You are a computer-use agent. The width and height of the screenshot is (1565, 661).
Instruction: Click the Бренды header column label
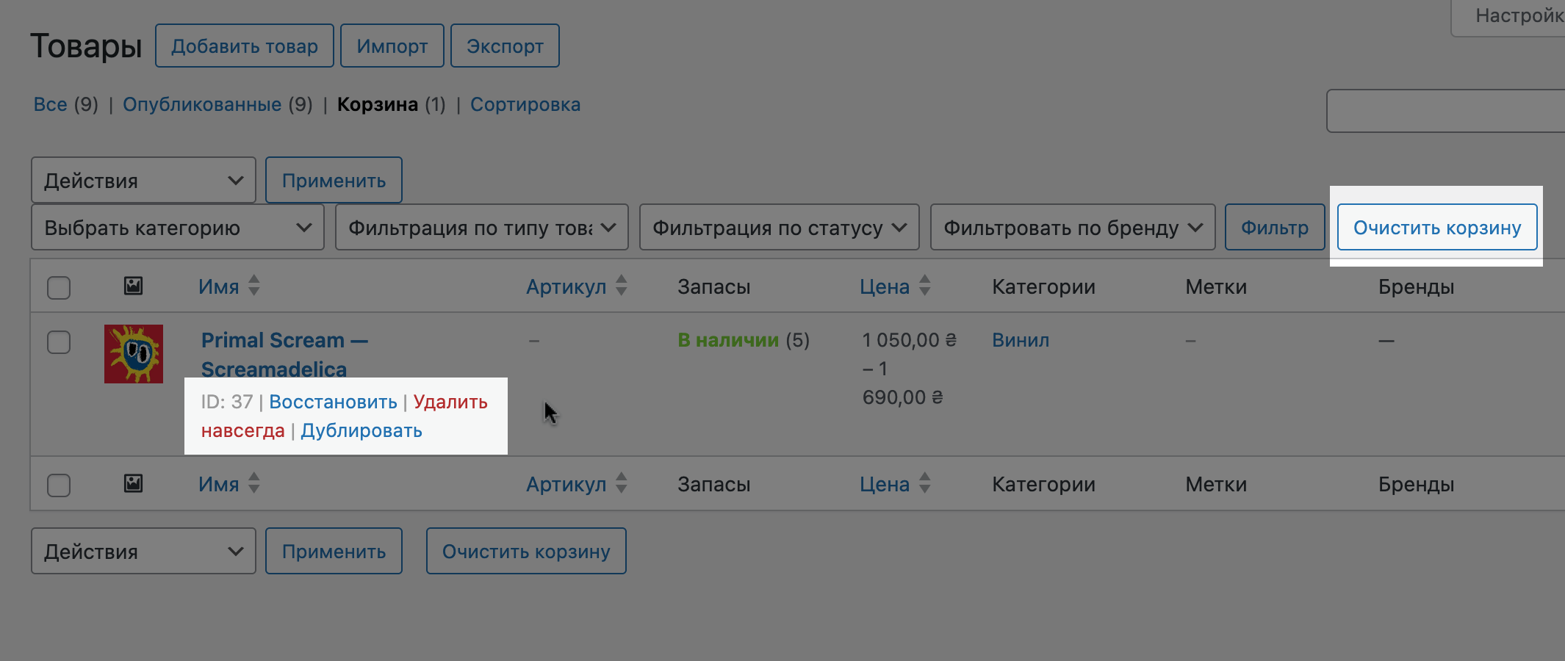(x=1417, y=286)
